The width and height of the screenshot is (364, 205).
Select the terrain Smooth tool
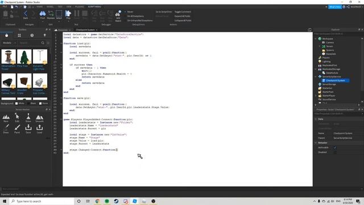[39, 118]
